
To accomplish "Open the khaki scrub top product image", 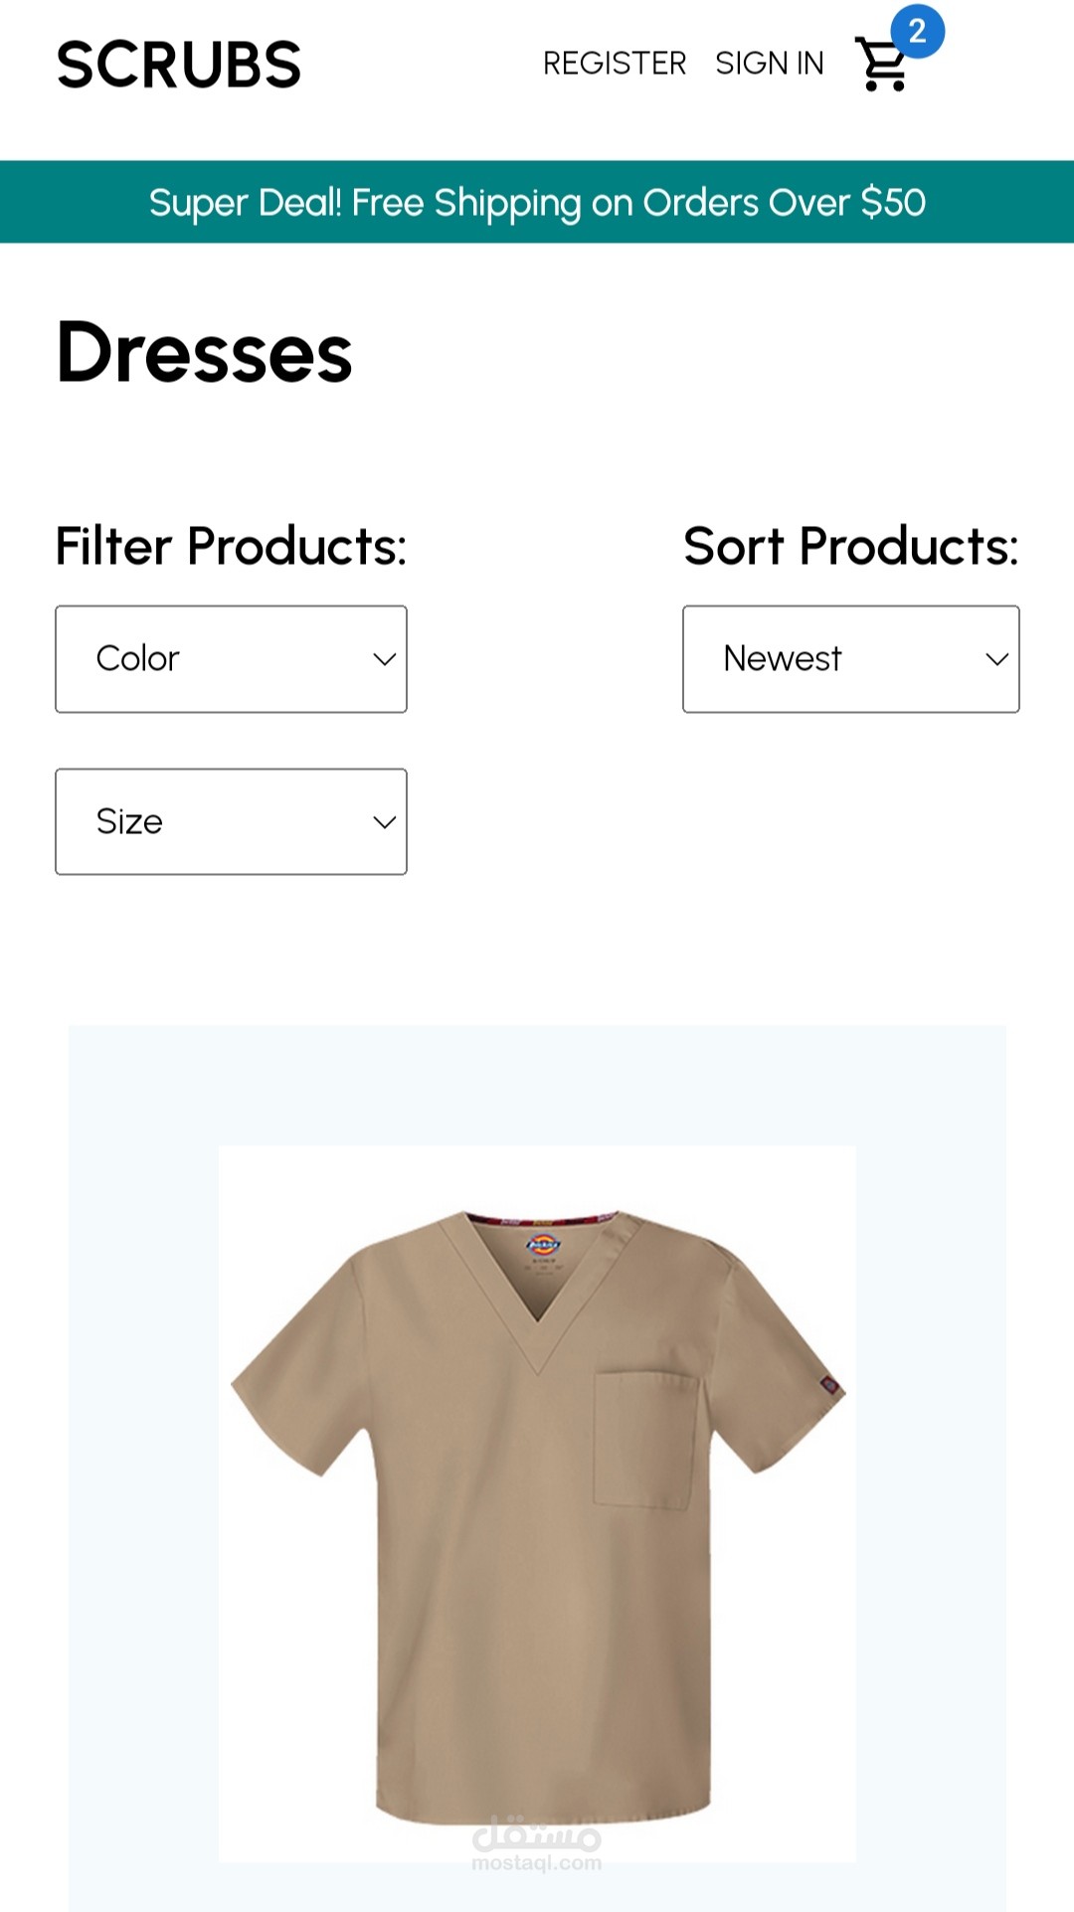I will [x=537, y=1503].
